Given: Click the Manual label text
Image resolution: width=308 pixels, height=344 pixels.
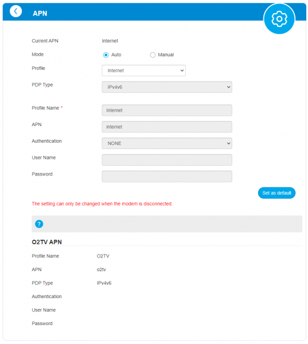Looking at the screenshot, I should 166,54.
